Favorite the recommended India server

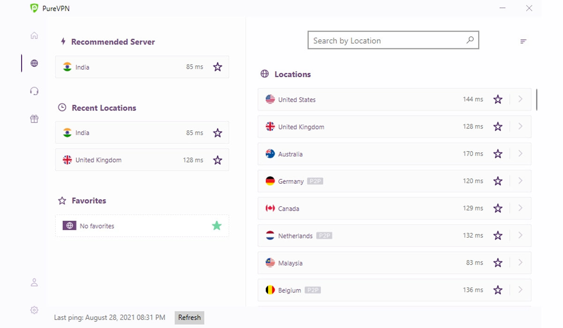217,67
